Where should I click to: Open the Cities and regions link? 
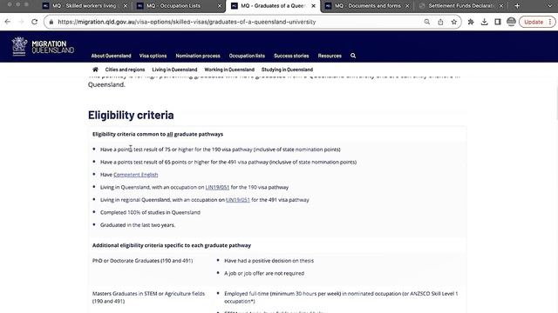[x=125, y=70]
